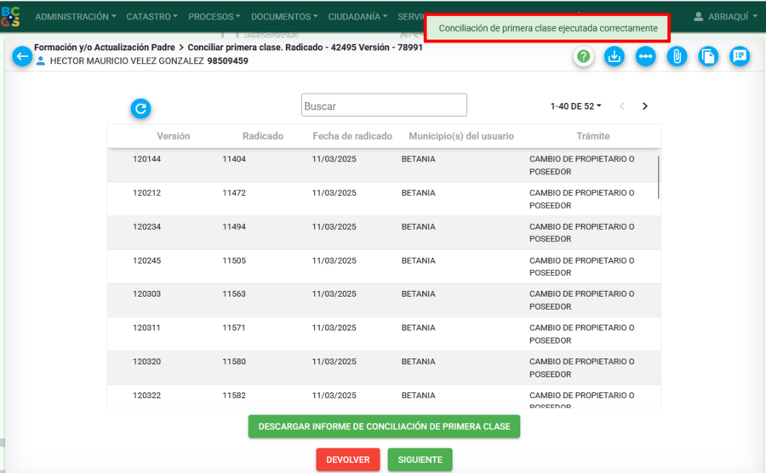
Task: Click the green SIGUIENTE button
Action: point(420,460)
